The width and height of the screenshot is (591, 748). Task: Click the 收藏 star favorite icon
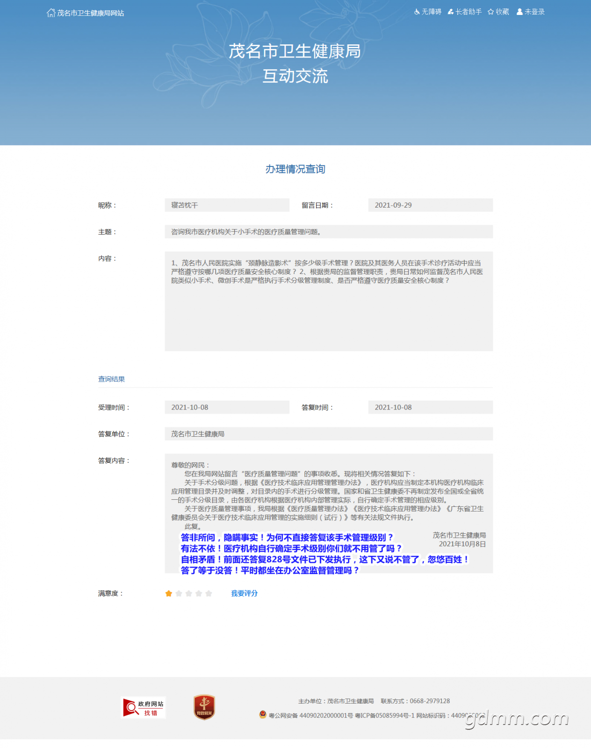[x=491, y=12]
